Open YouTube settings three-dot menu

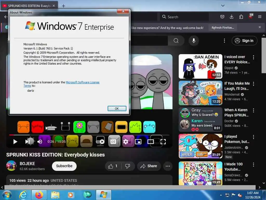pos(224,41)
